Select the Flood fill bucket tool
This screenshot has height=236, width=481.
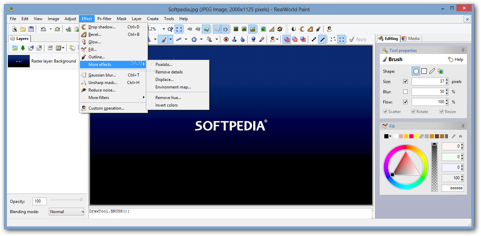pyautogui.click(x=209, y=39)
